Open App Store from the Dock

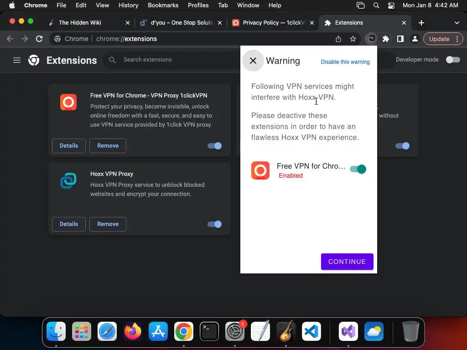[158, 331]
